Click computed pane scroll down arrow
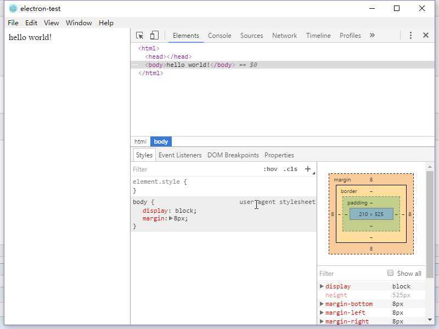This screenshot has height=329, width=439. pyautogui.click(x=430, y=320)
